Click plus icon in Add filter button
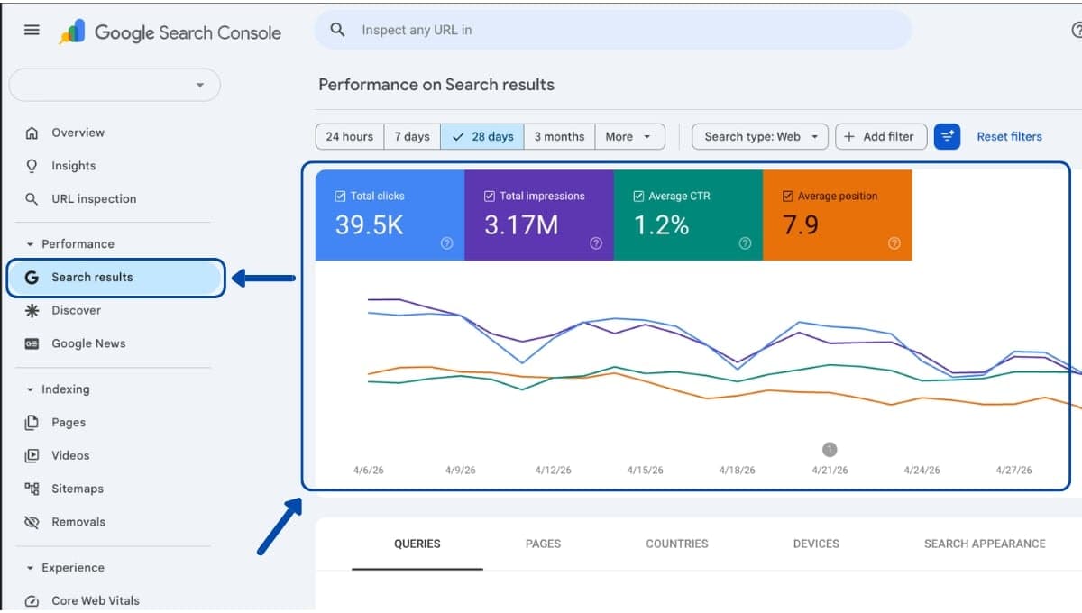 coord(849,137)
